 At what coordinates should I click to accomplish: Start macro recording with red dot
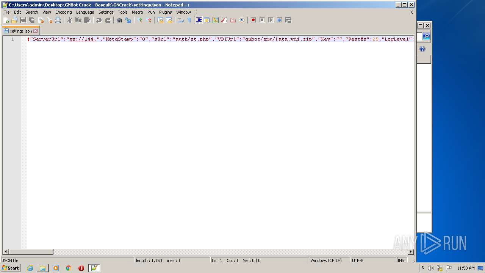[x=253, y=20]
